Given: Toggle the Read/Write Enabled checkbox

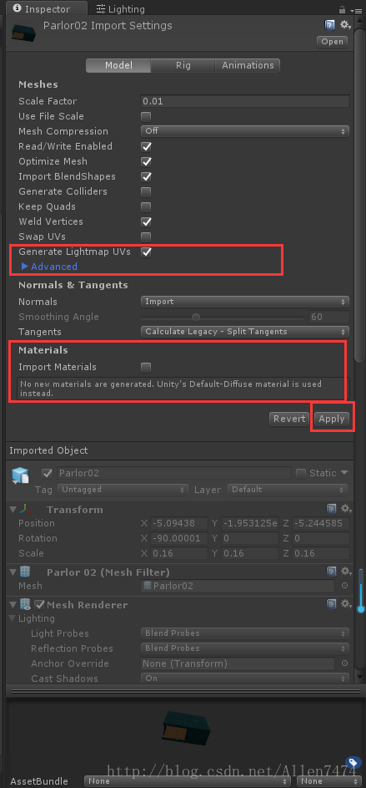Looking at the screenshot, I should tap(146, 147).
